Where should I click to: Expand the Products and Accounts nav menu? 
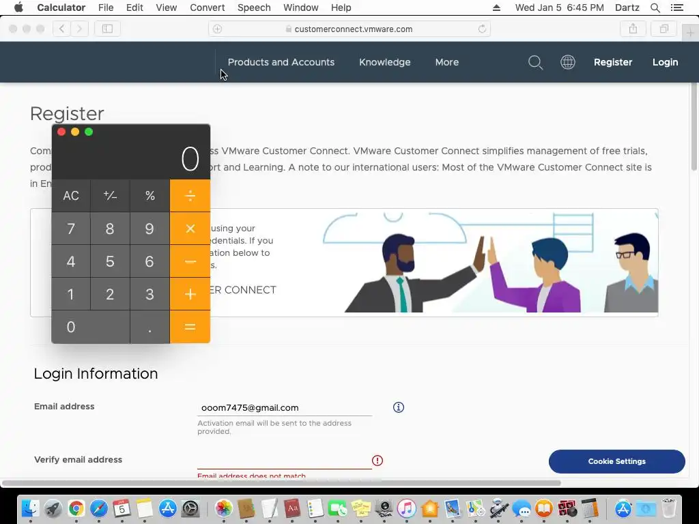click(281, 62)
